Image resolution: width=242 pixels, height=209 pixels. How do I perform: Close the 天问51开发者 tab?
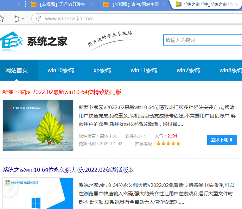(91, 5)
